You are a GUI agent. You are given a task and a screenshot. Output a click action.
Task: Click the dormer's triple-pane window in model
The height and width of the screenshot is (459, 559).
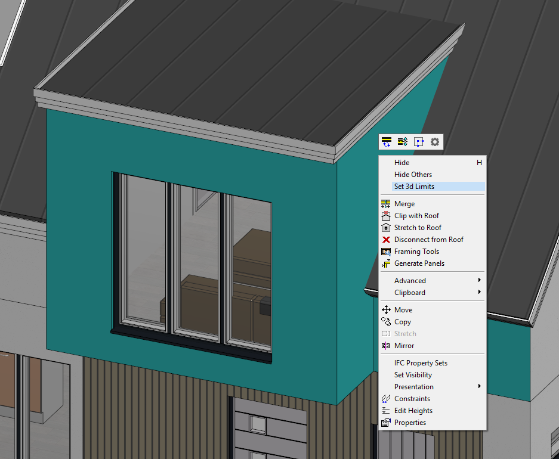pyautogui.click(x=192, y=265)
